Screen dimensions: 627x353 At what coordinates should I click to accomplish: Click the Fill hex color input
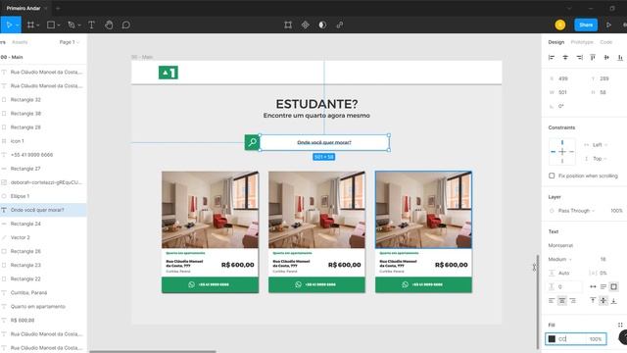tap(571, 339)
